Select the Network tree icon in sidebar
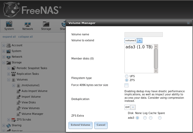 (x=9, y=57)
